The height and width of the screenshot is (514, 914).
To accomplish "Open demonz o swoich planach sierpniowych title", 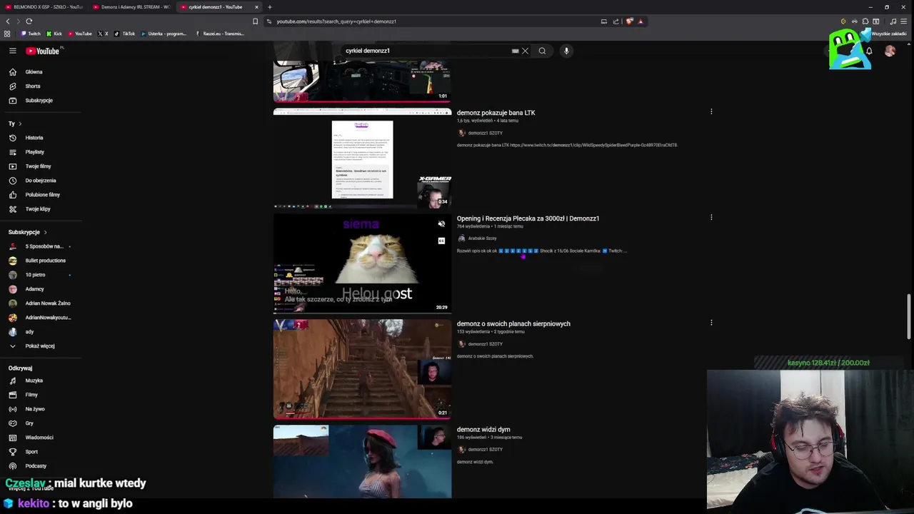I will tap(513, 324).
